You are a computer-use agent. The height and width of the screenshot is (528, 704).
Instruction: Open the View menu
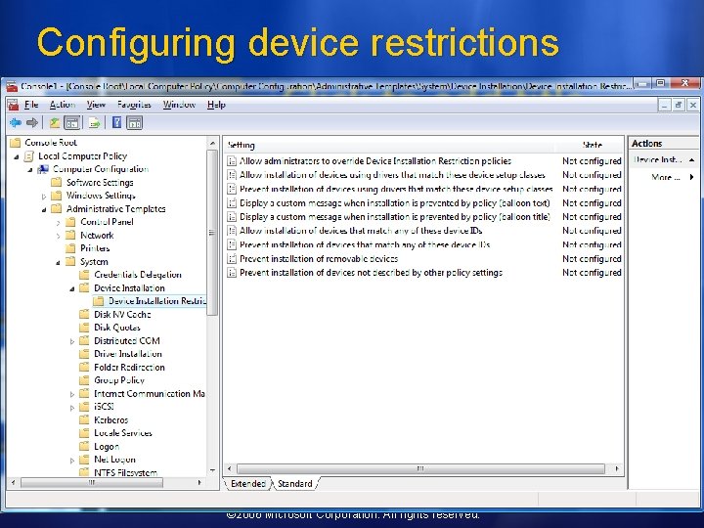pyautogui.click(x=96, y=105)
